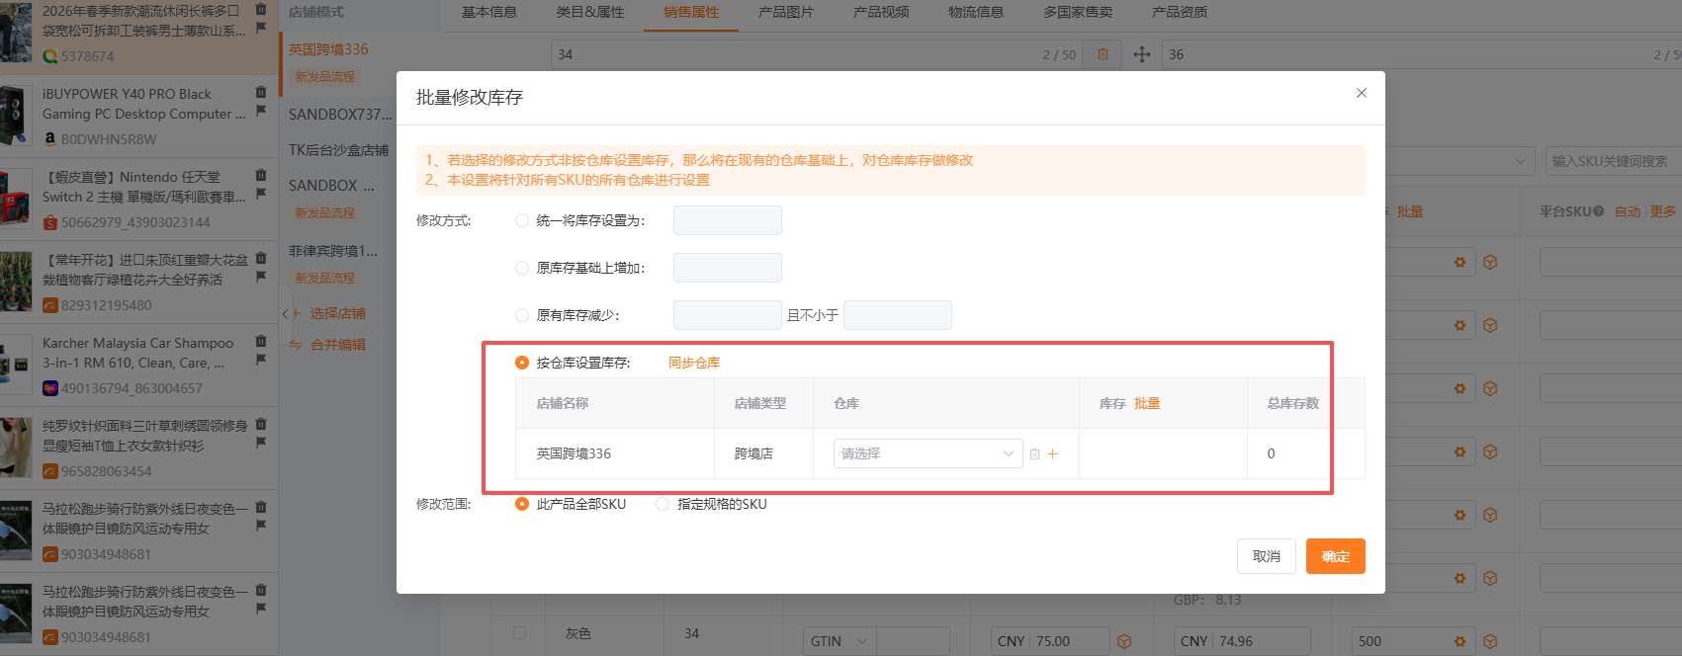Flag the Karcher Malaysia Car Shampoo product
This screenshot has height=656, width=1682.
point(261,360)
